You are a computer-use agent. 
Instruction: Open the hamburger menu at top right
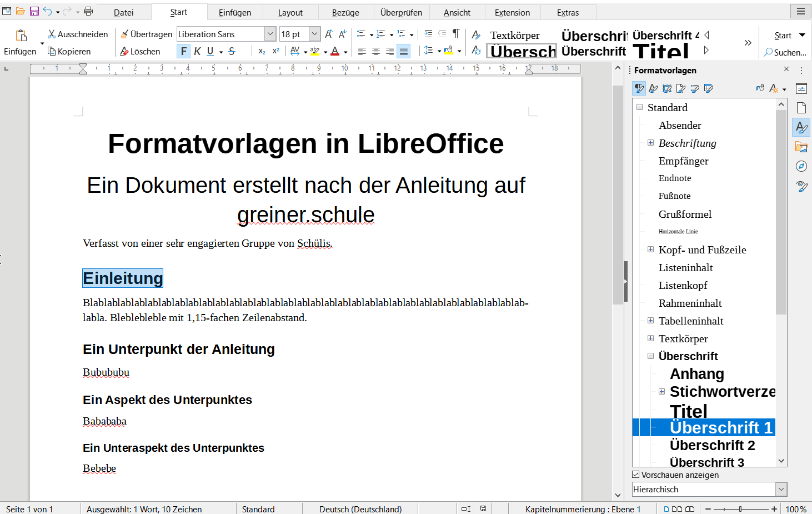point(800,11)
